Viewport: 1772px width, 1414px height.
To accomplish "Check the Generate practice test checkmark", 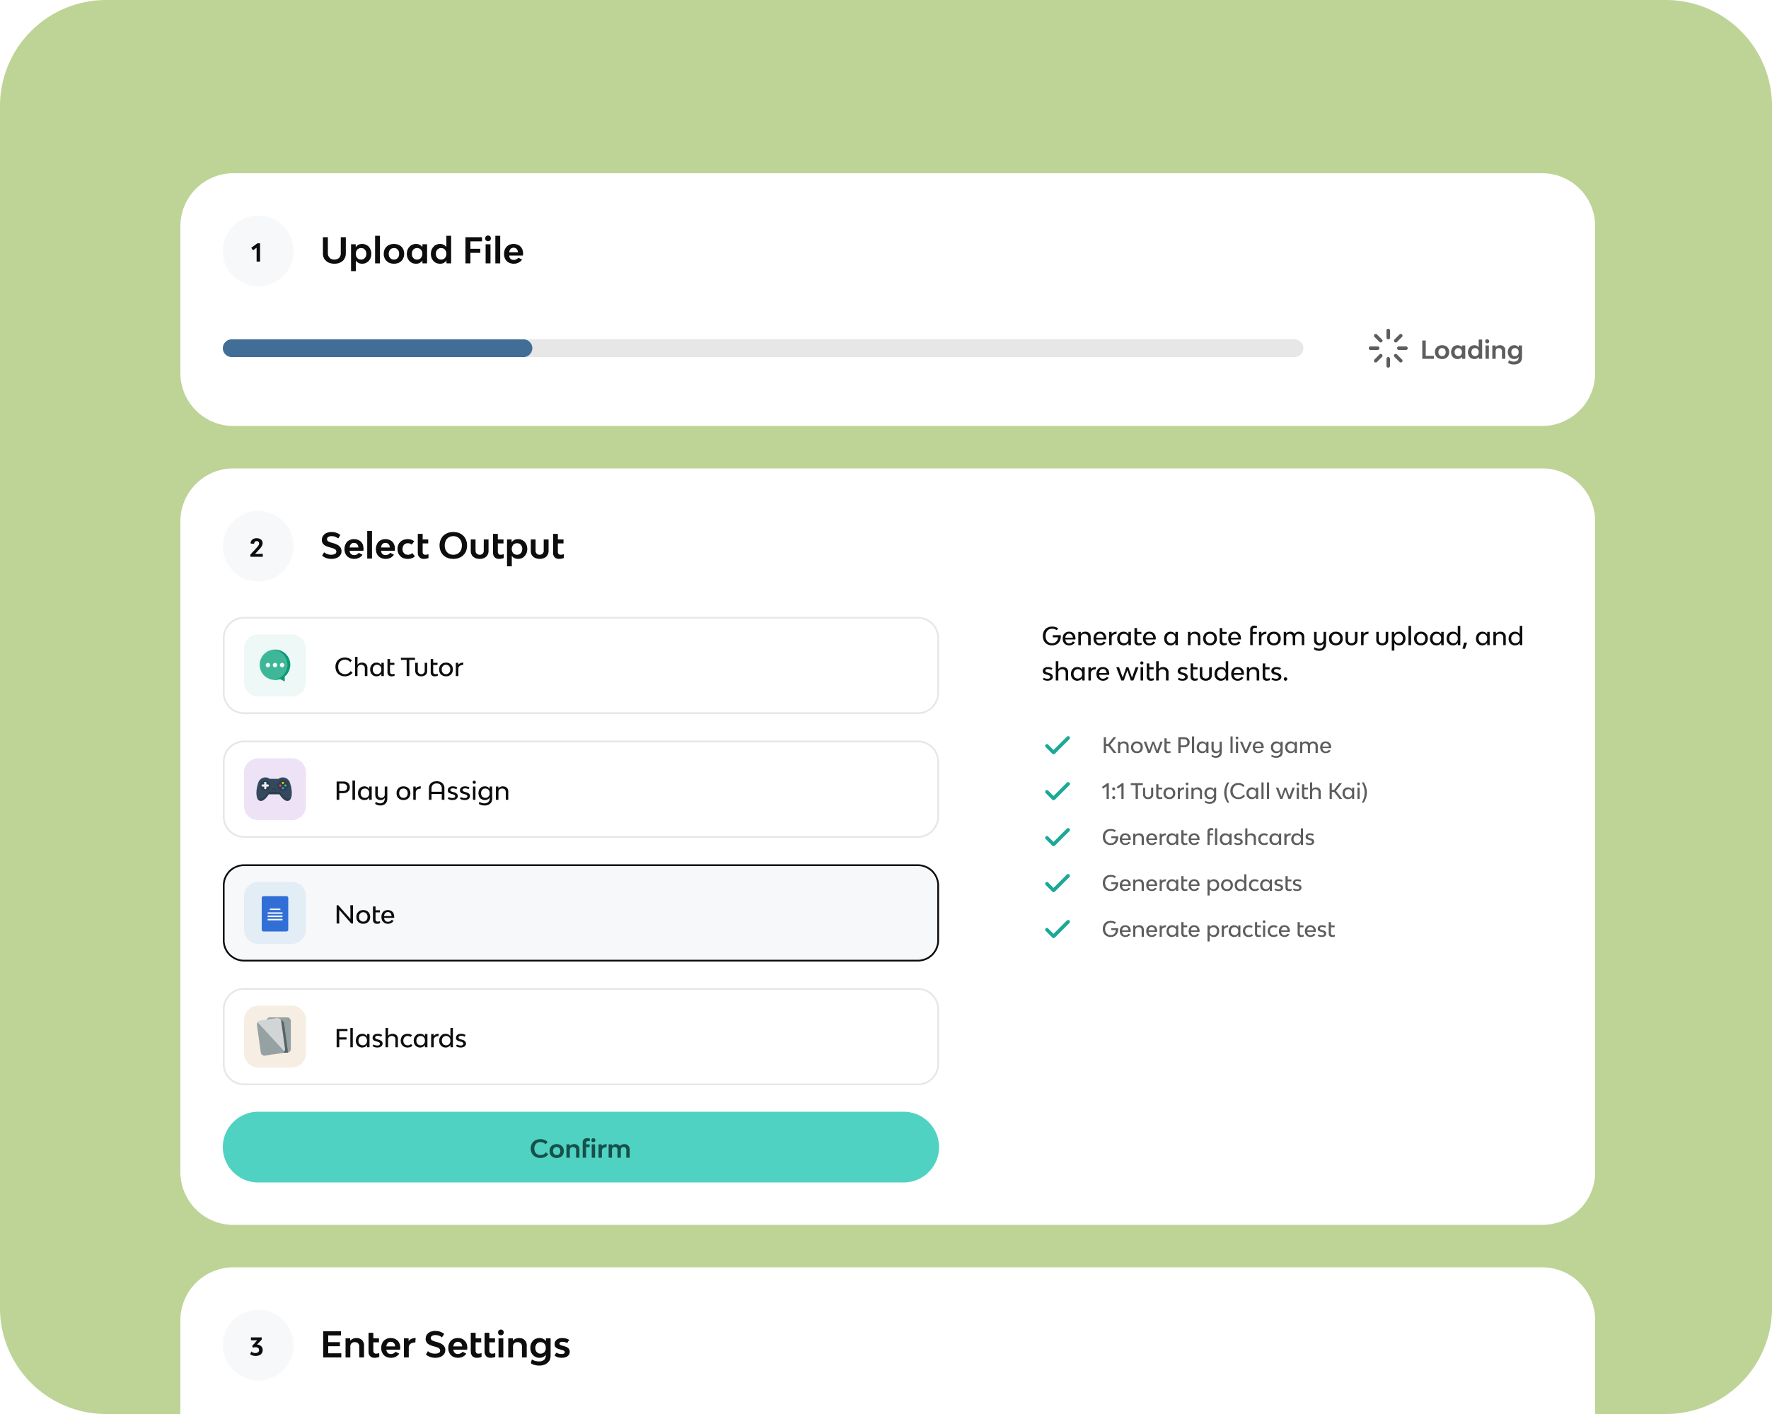I will pos(1058,929).
